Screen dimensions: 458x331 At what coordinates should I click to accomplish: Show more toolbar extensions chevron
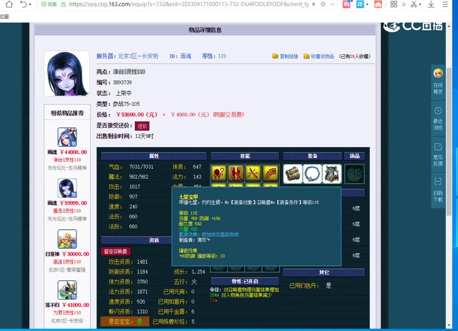coord(404,5)
